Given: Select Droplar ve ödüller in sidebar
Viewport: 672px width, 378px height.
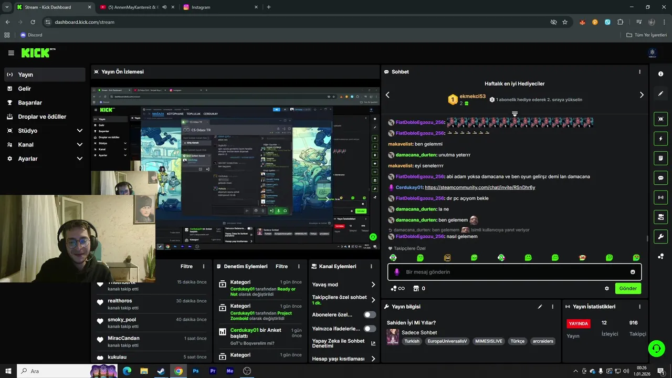Looking at the screenshot, I should click(x=45, y=117).
